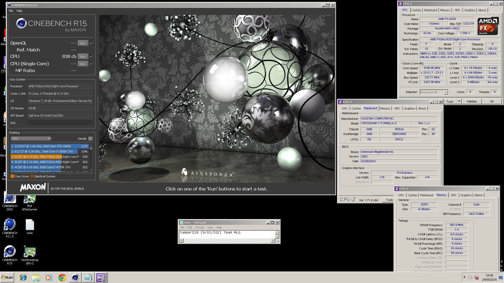Open the note text file on the desktop

click(x=30, y=227)
